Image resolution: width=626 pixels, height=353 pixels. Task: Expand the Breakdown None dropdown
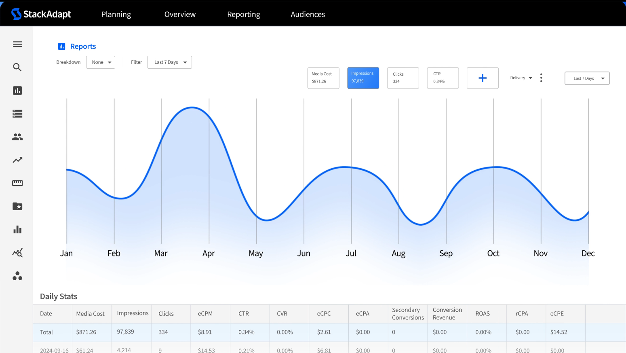coord(101,62)
